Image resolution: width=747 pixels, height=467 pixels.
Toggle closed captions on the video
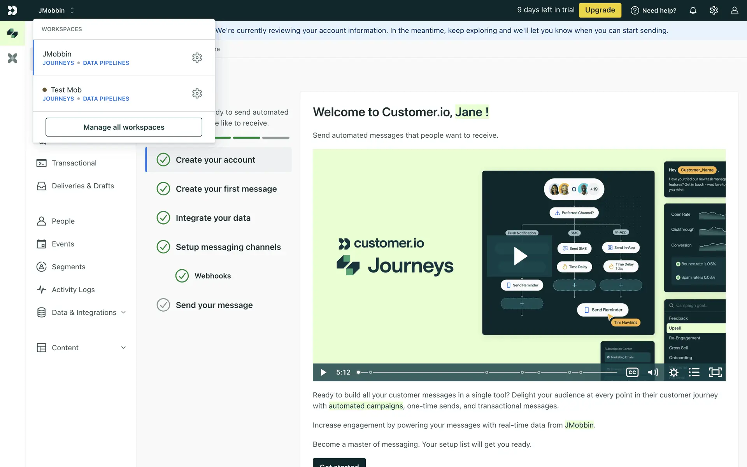pyautogui.click(x=632, y=372)
